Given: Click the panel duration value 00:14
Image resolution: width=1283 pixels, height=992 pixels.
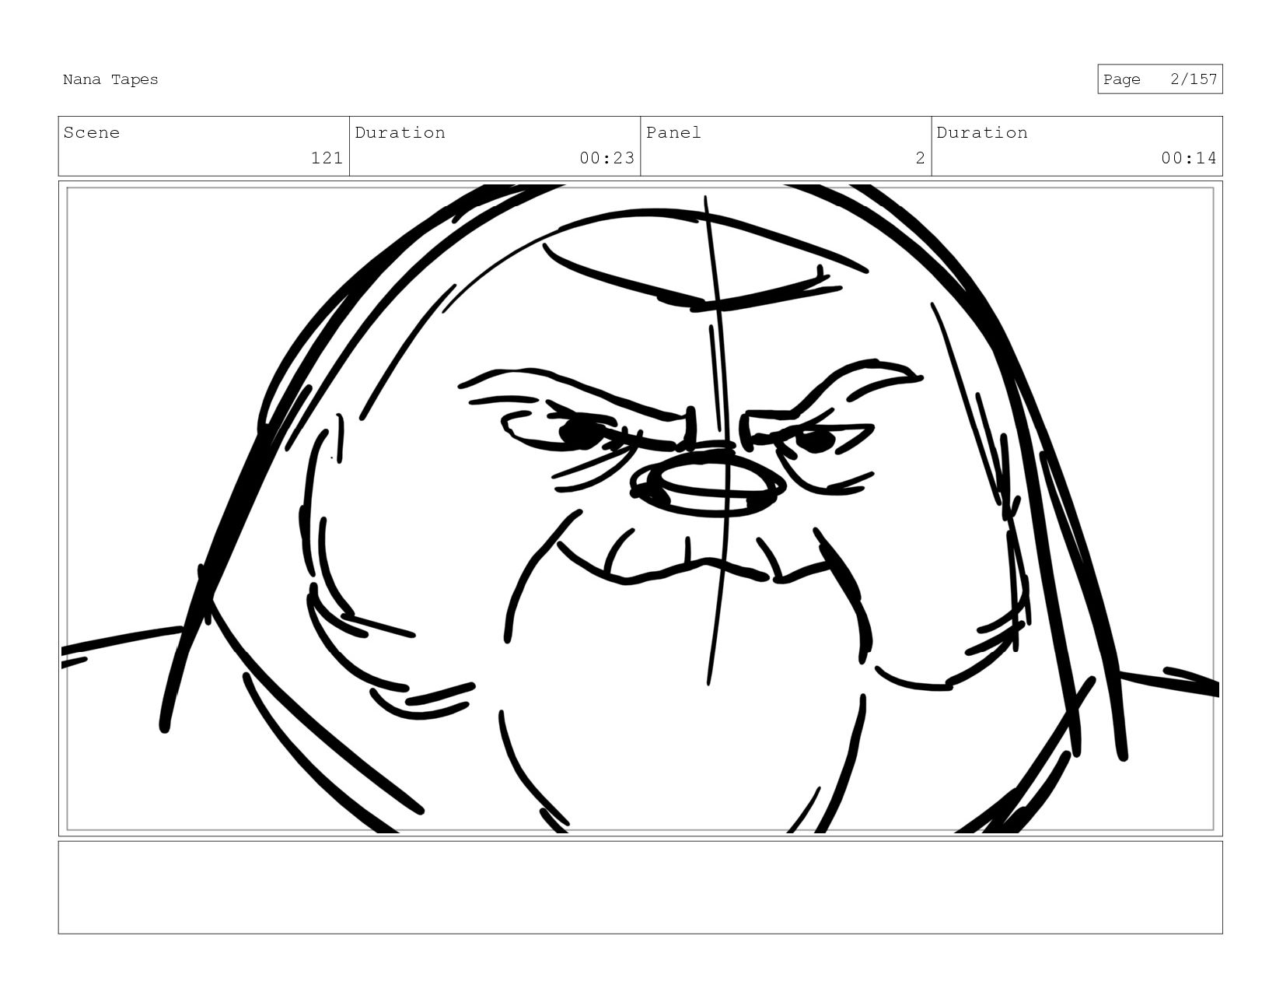Looking at the screenshot, I should pos(1188,158).
